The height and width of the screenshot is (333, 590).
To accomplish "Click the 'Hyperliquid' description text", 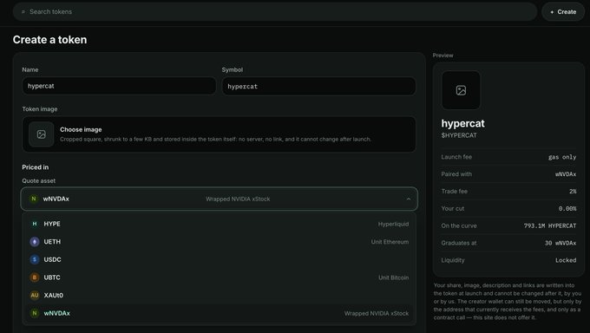I will 393,224.
